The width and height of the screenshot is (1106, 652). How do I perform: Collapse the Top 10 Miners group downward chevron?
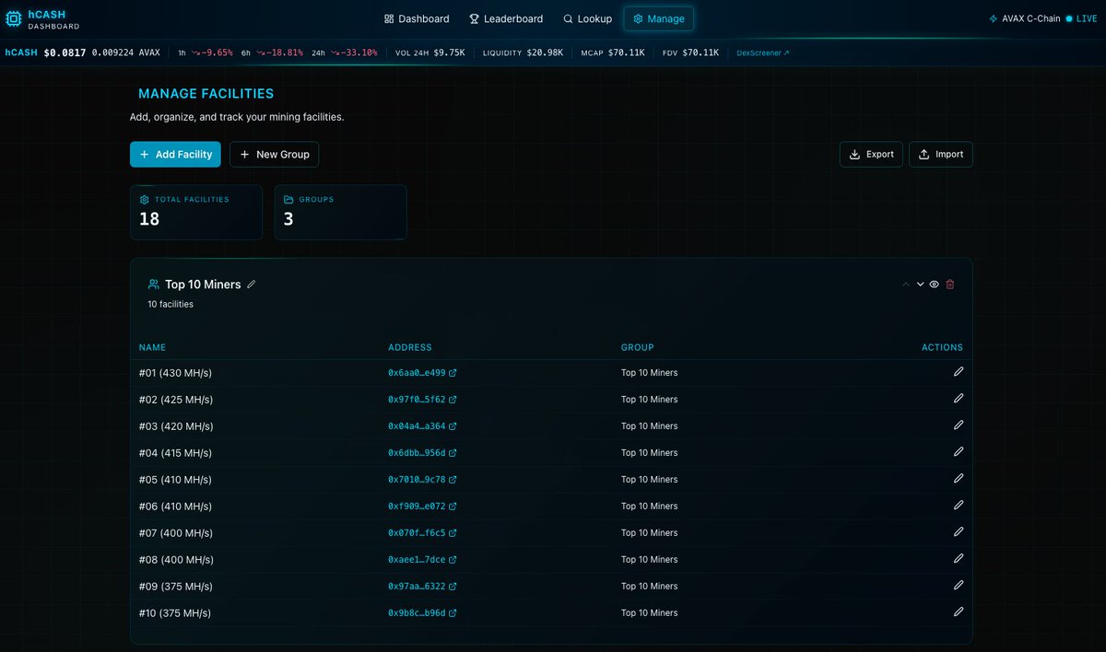click(x=918, y=284)
